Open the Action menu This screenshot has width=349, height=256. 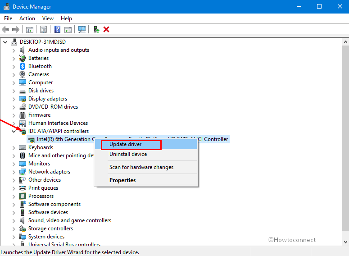(x=27, y=18)
